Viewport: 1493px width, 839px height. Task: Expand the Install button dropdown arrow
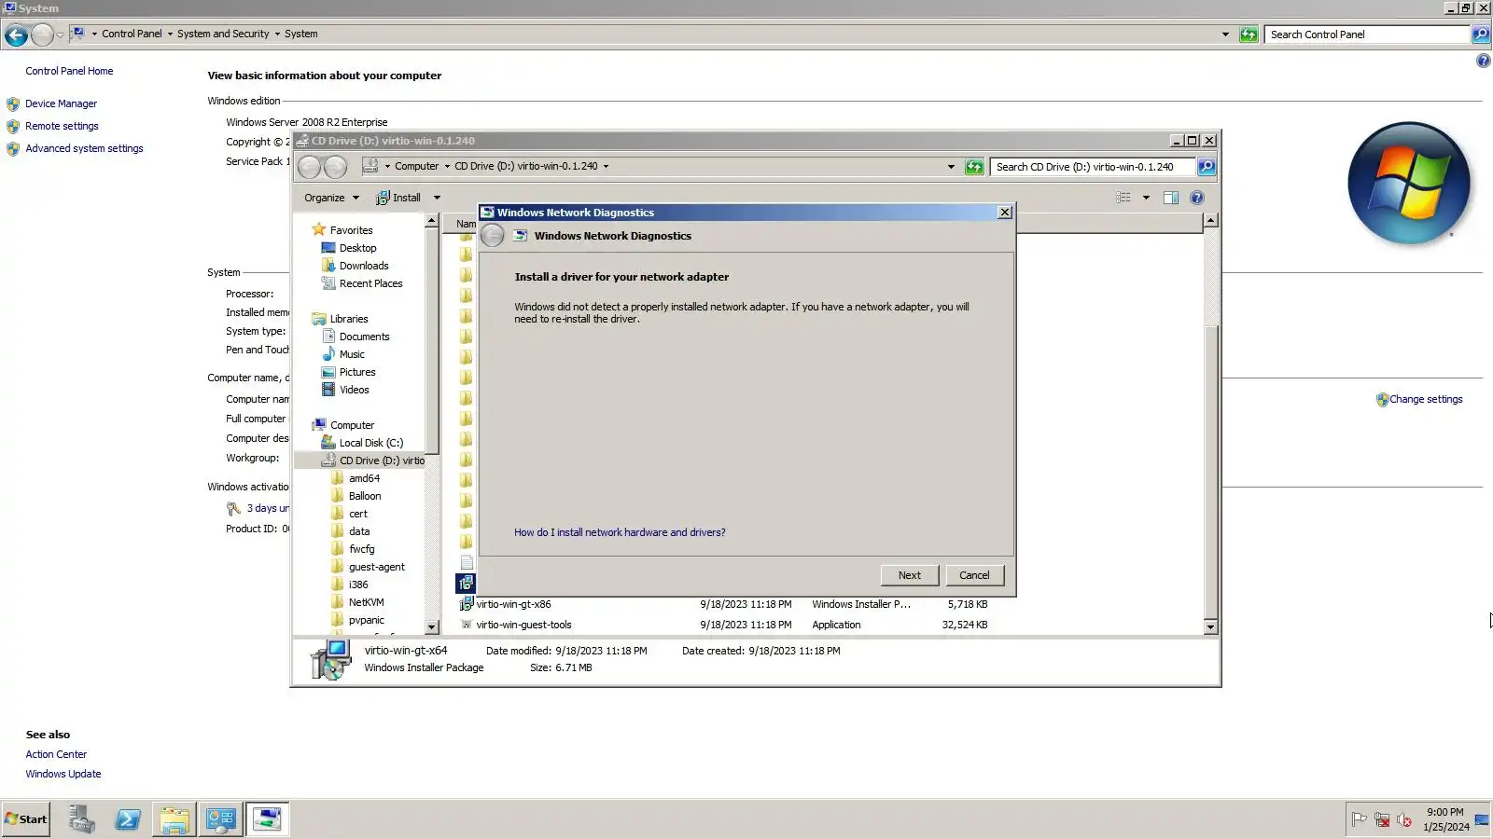pyautogui.click(x=437, y=198)
